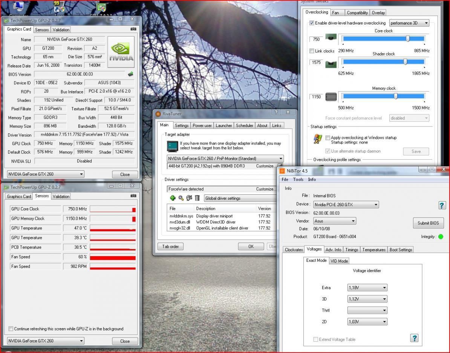The image size is (450, 353).
Task: Click the camera icon in GPU-Z Sensors window
Action: pos(133,196)
